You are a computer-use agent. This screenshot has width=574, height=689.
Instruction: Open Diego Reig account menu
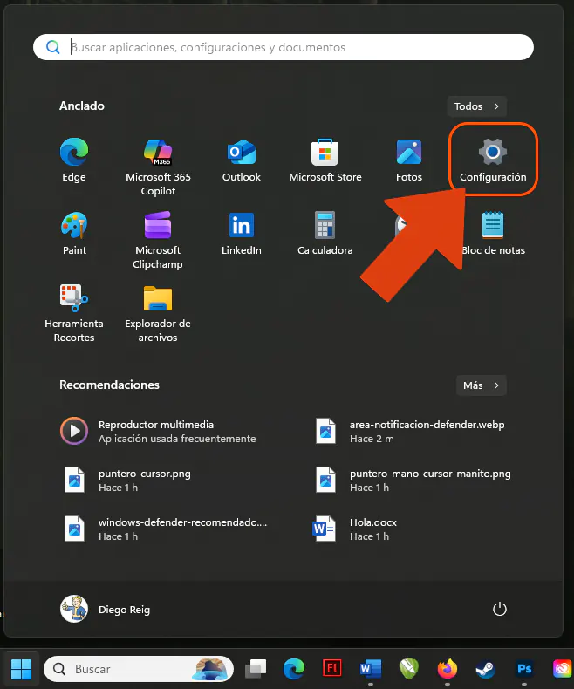click(106, 609)
